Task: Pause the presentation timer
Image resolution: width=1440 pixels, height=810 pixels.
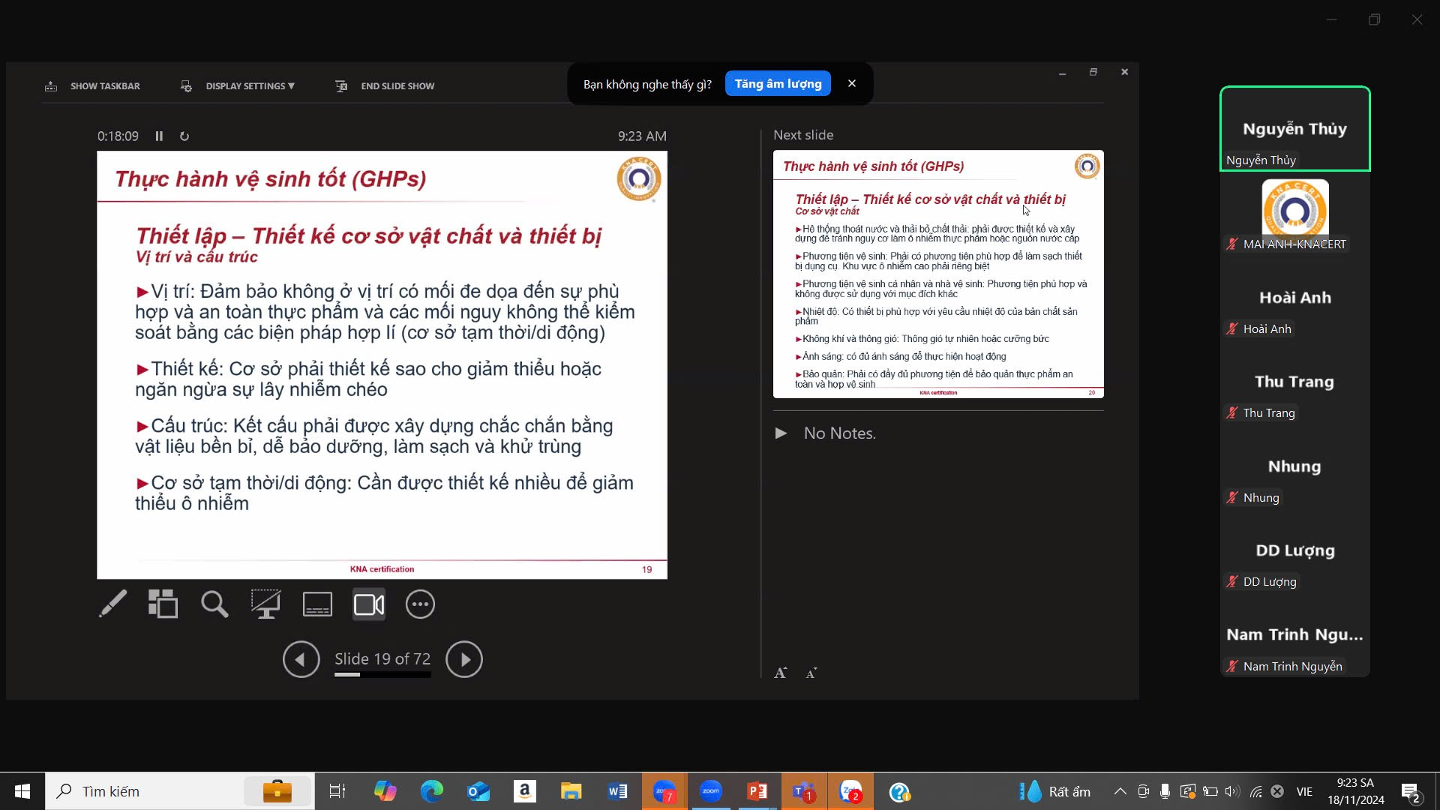Action: pyautogui.click(x=159, y=136)
